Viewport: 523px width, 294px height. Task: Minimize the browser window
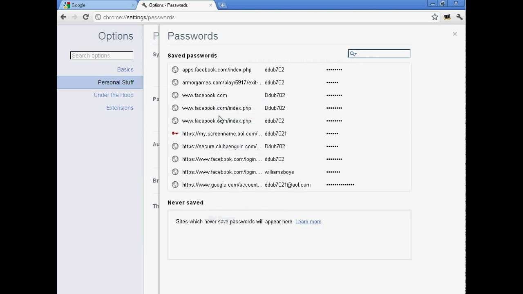coord(432,4)
